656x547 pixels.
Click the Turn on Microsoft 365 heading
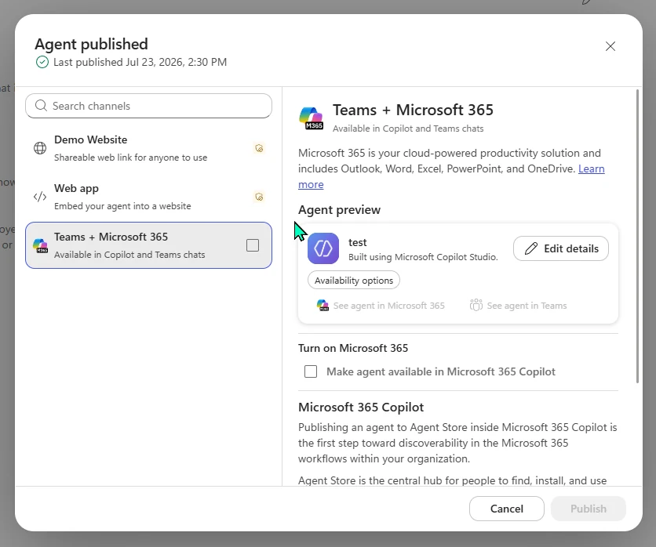353,348
